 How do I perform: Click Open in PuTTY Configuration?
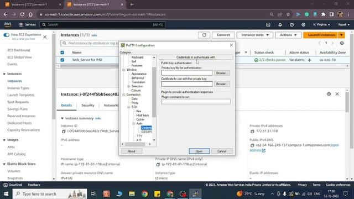pyautogui.click(x=199, y=151)
